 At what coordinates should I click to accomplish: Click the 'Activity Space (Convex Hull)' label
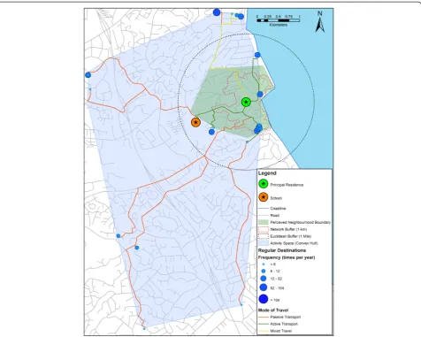(x=294, y=243)
